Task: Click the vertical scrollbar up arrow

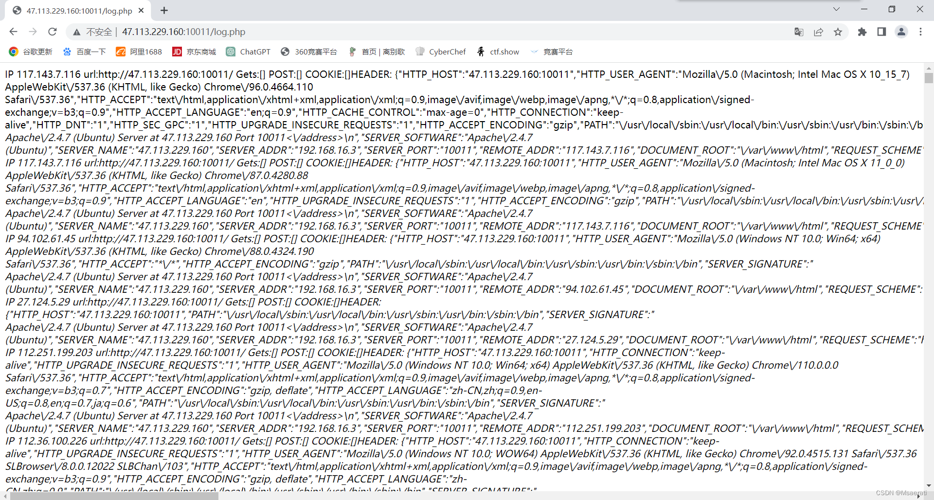Action: tap(929, 68)
